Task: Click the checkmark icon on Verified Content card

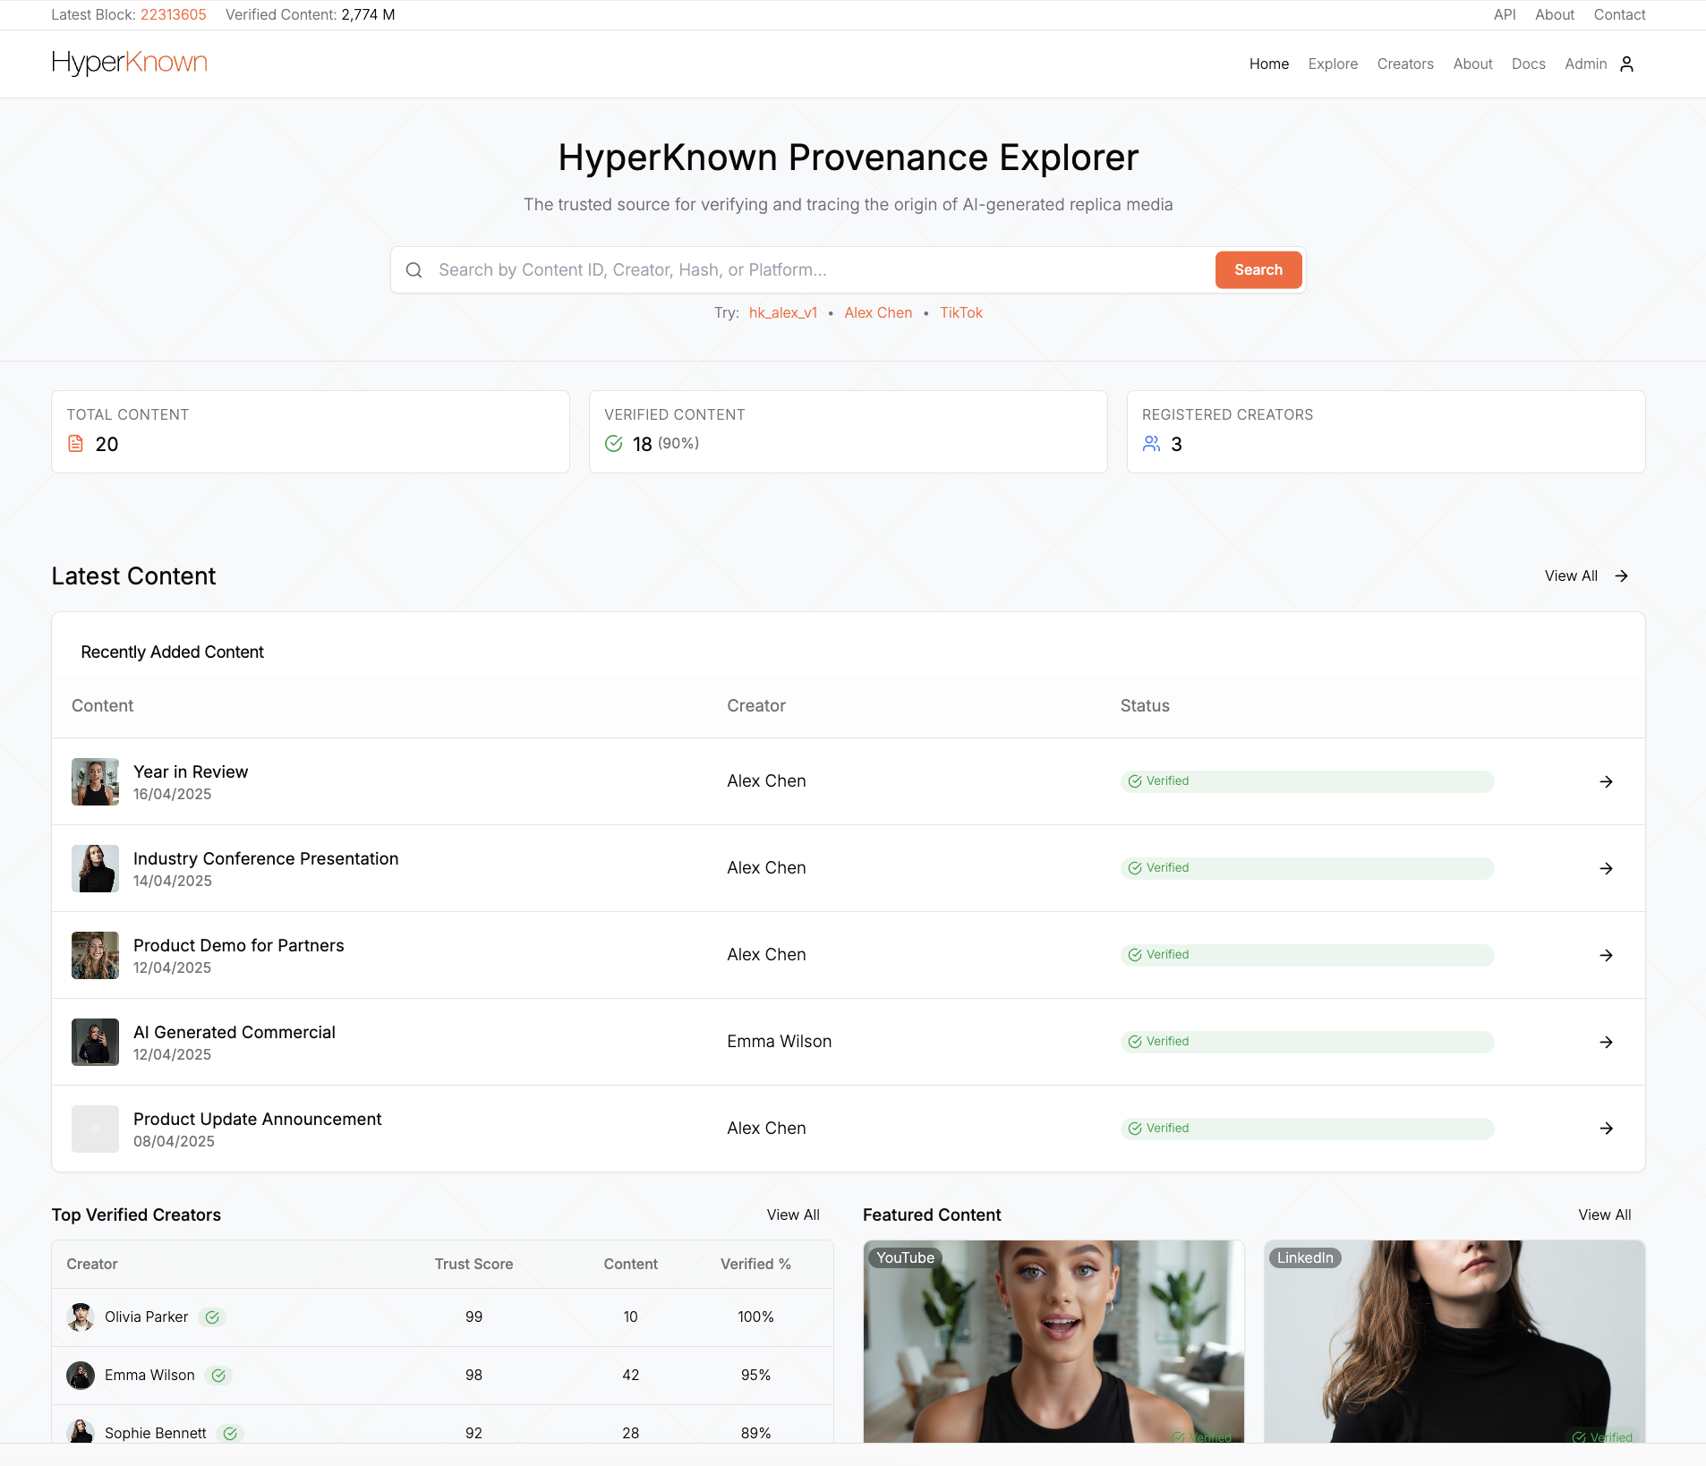Action: [612, 444]
